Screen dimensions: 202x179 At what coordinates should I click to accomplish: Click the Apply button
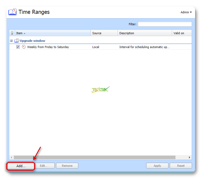(x=157, y=166)
